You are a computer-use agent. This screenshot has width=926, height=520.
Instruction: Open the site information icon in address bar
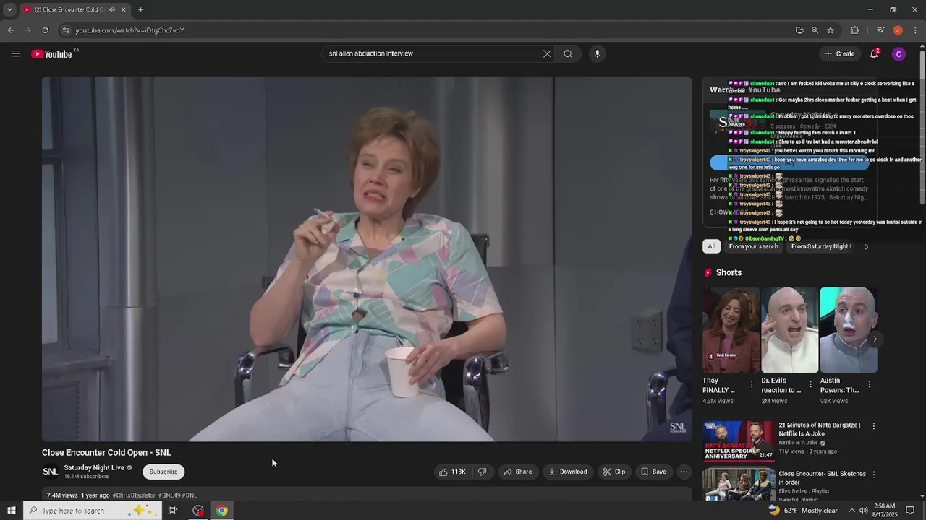(x=66, y=30)
